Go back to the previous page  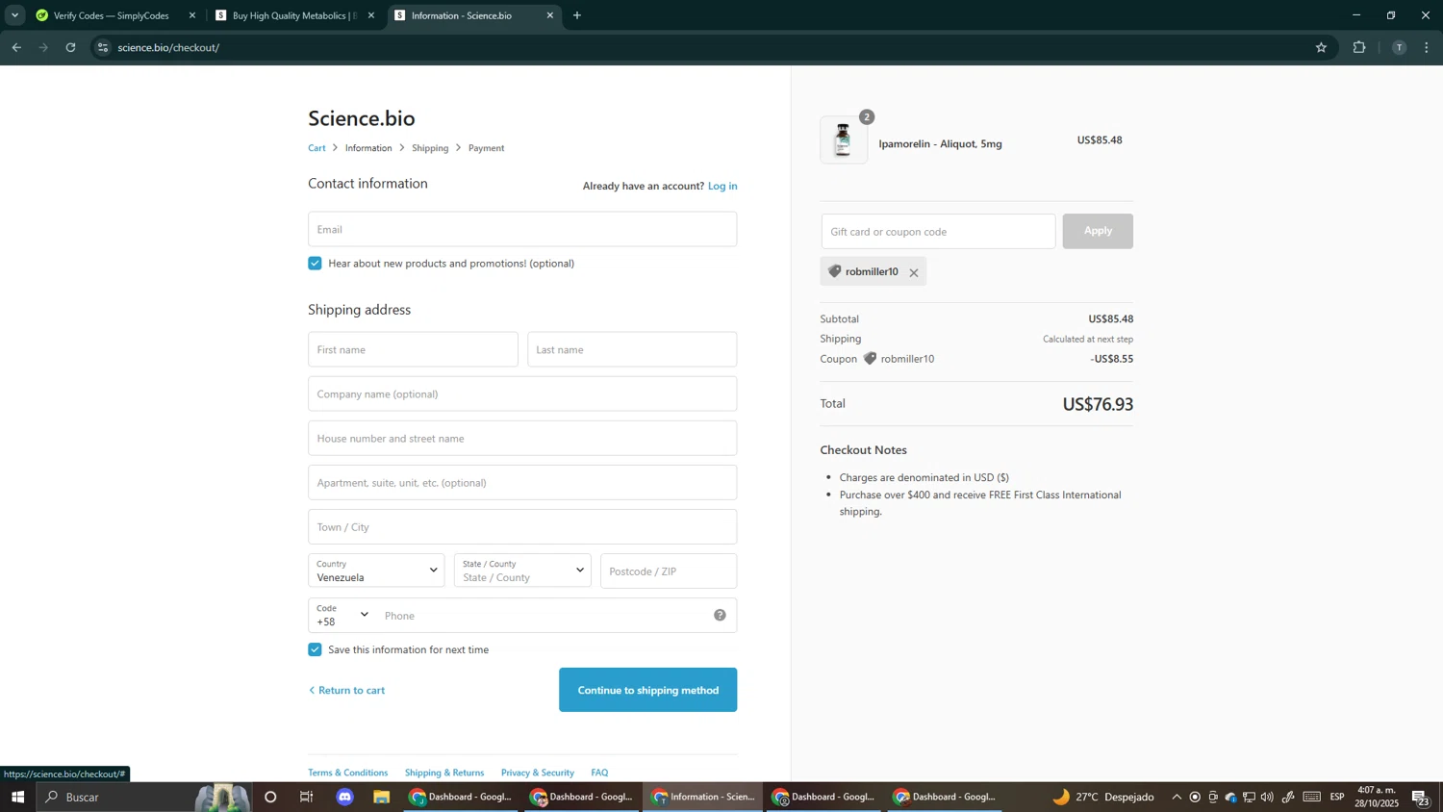coord(16,47)
